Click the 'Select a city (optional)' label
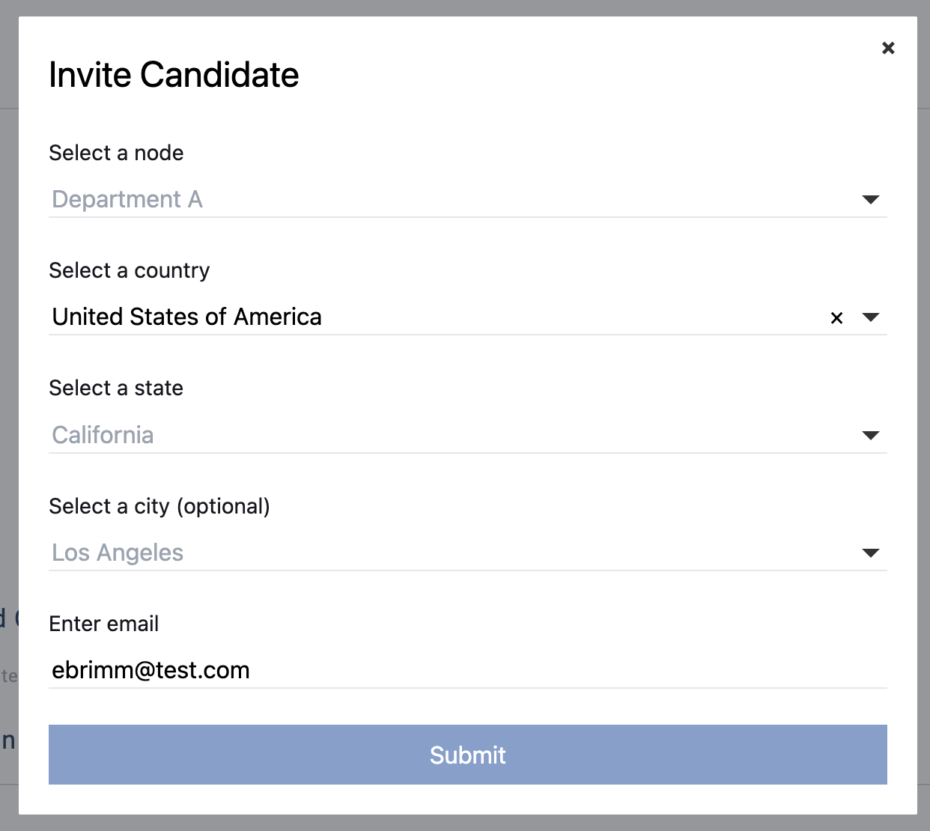930x831 pixels. (159, 506)
